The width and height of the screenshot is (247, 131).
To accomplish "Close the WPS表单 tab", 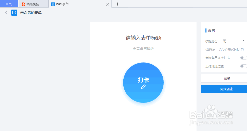I will (x=108, y=4).
